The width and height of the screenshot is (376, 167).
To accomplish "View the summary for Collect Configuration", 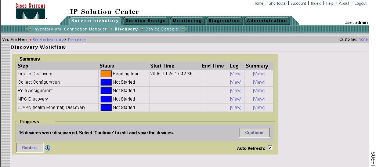I will tap(259, 82).
